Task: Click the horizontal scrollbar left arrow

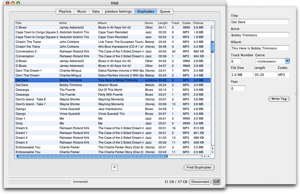Action: [204, 156]
